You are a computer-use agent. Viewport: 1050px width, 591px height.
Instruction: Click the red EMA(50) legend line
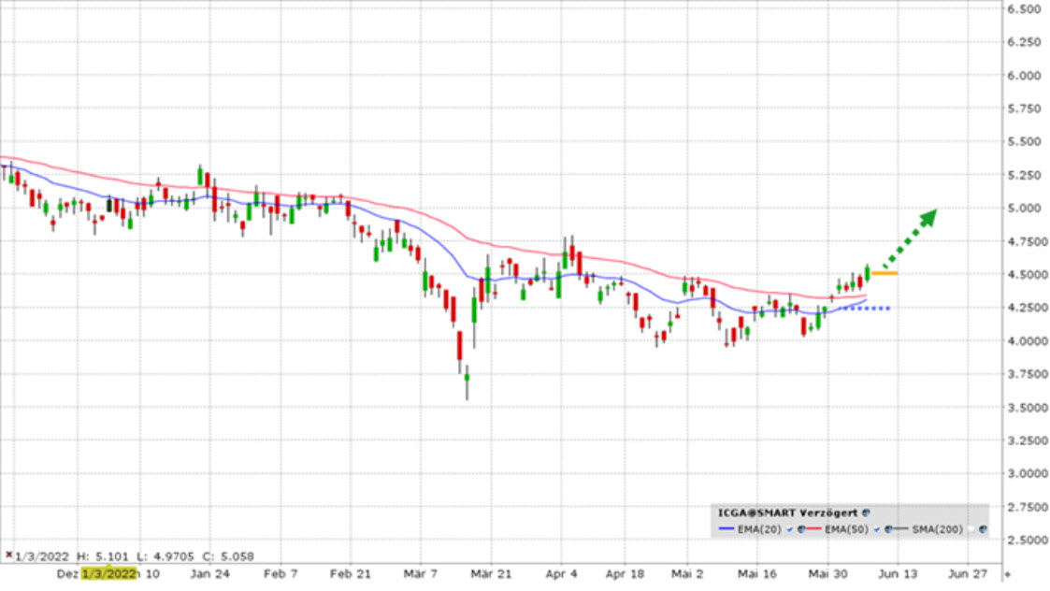(813, 528)
